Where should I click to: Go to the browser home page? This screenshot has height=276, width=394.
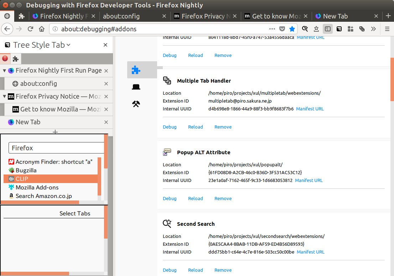point(42,29)
